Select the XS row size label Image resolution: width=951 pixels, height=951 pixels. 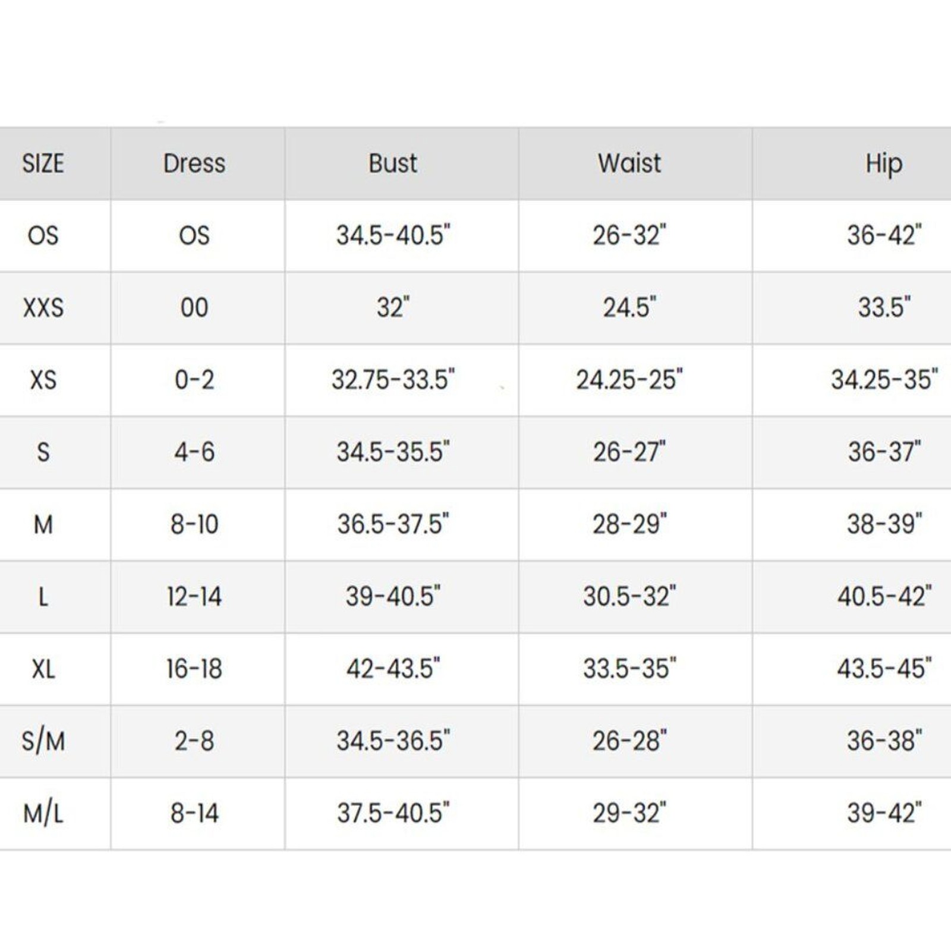pyautogui.click(x=43, y=380)
